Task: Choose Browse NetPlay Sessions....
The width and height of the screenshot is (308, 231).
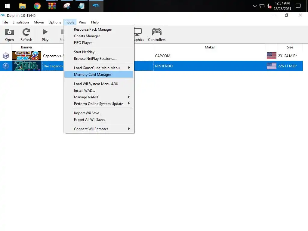Action: coord(99,59)
